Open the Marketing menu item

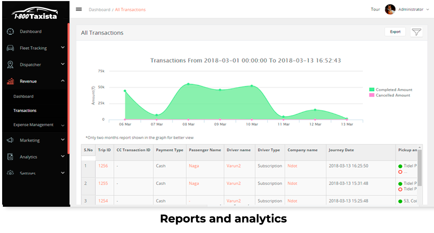pyautogui.click(x=30, y=140)
